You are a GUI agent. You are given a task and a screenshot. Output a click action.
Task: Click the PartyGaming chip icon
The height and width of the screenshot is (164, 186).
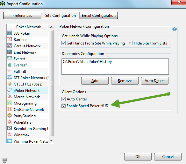(x=10, y=116)
